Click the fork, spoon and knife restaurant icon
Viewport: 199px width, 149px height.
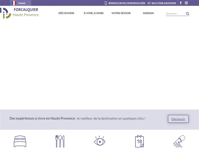[60, 141]
